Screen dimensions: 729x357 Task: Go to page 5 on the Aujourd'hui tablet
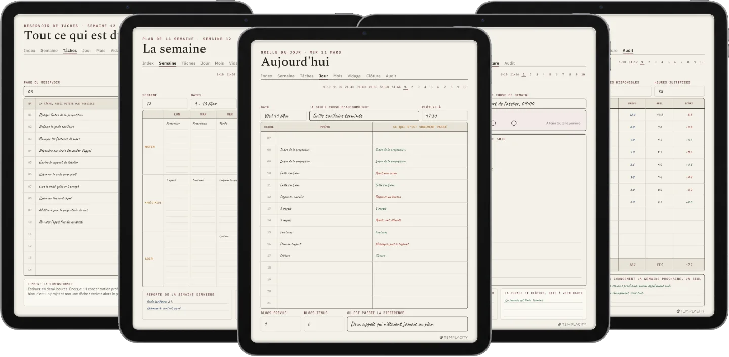[432, 87]
